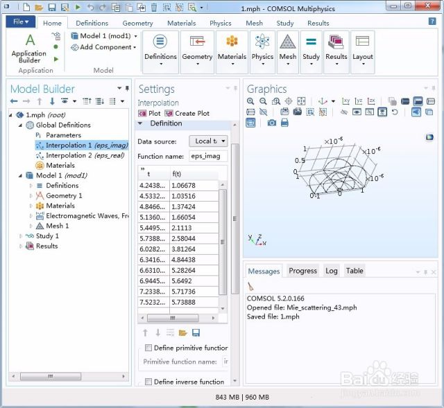444x408 pixels.
Task: Expand the Mesh 1 tree node
Action: coord(31,226)
